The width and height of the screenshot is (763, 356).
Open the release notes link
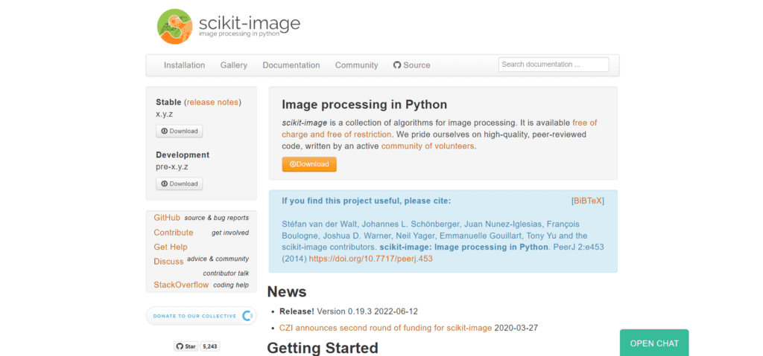pos(212,102)
